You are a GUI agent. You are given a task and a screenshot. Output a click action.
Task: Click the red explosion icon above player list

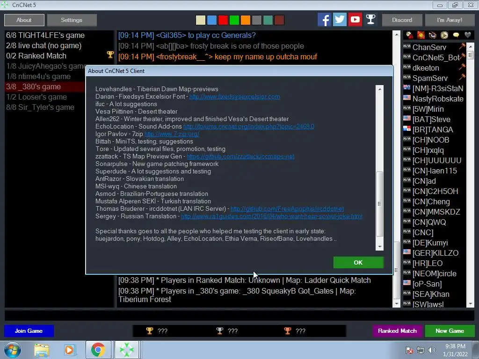tap(421, 36)
